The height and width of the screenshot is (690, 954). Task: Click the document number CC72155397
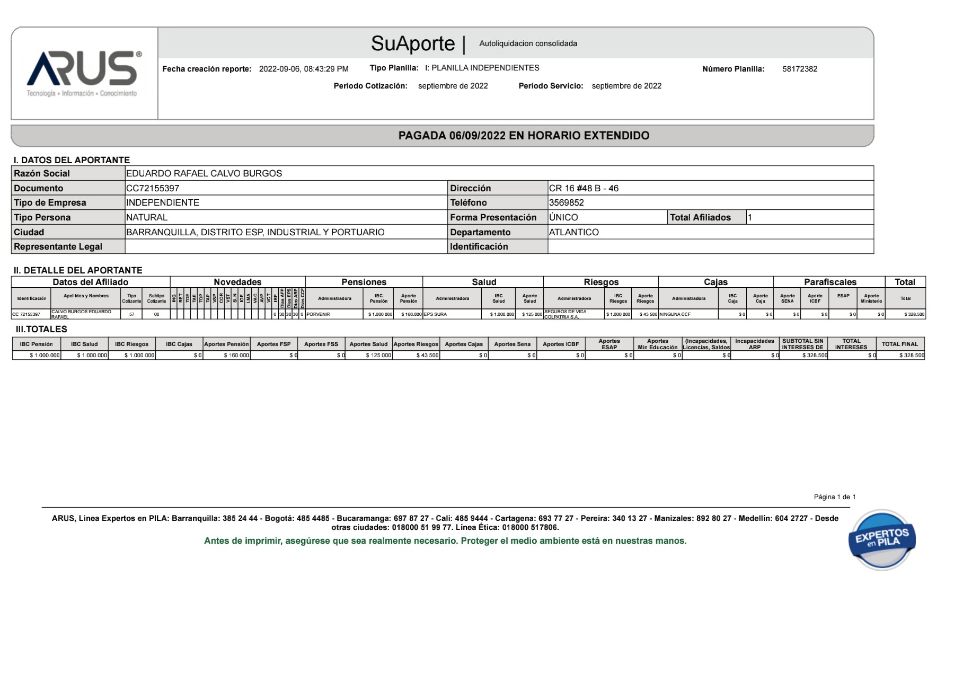coord(153,188)
